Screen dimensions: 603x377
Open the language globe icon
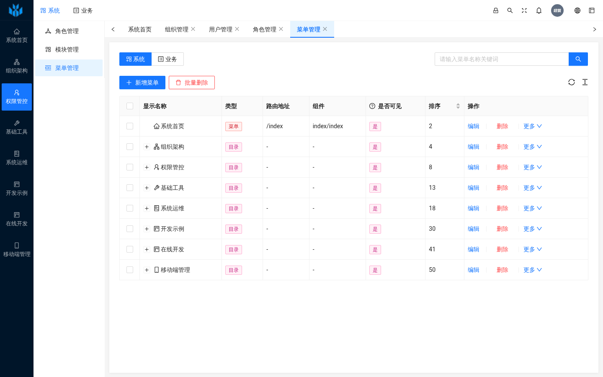tap(577, 10)
